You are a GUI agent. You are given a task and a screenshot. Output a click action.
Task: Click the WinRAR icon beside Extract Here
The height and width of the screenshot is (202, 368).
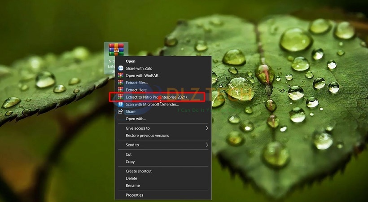[x=121, y=90]
